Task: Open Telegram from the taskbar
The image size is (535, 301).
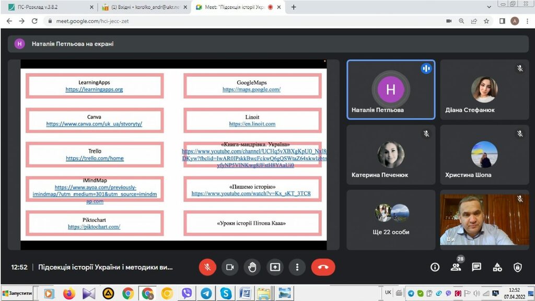Action: tap(206, 293)
